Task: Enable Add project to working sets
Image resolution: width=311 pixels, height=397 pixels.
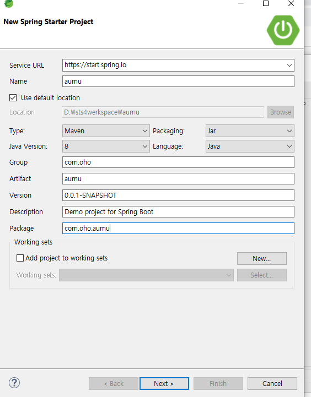Action: [x=20, y=258]
